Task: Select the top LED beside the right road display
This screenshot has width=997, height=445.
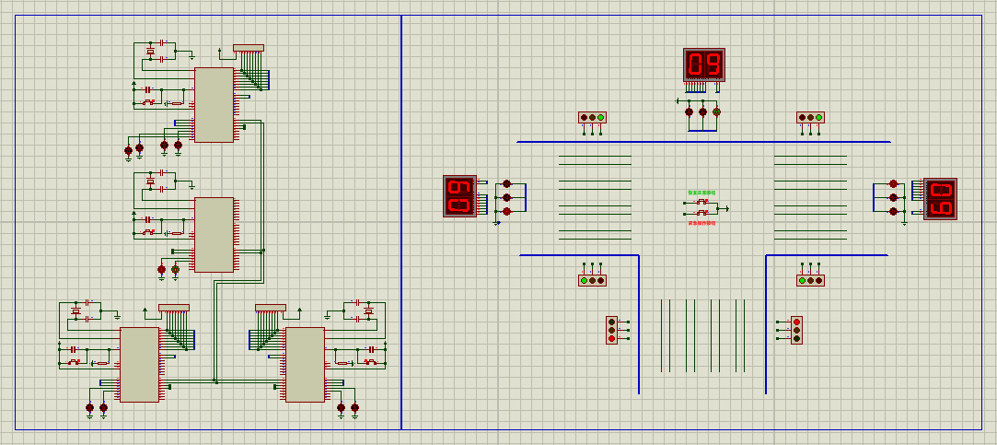Action: point(893,183)
